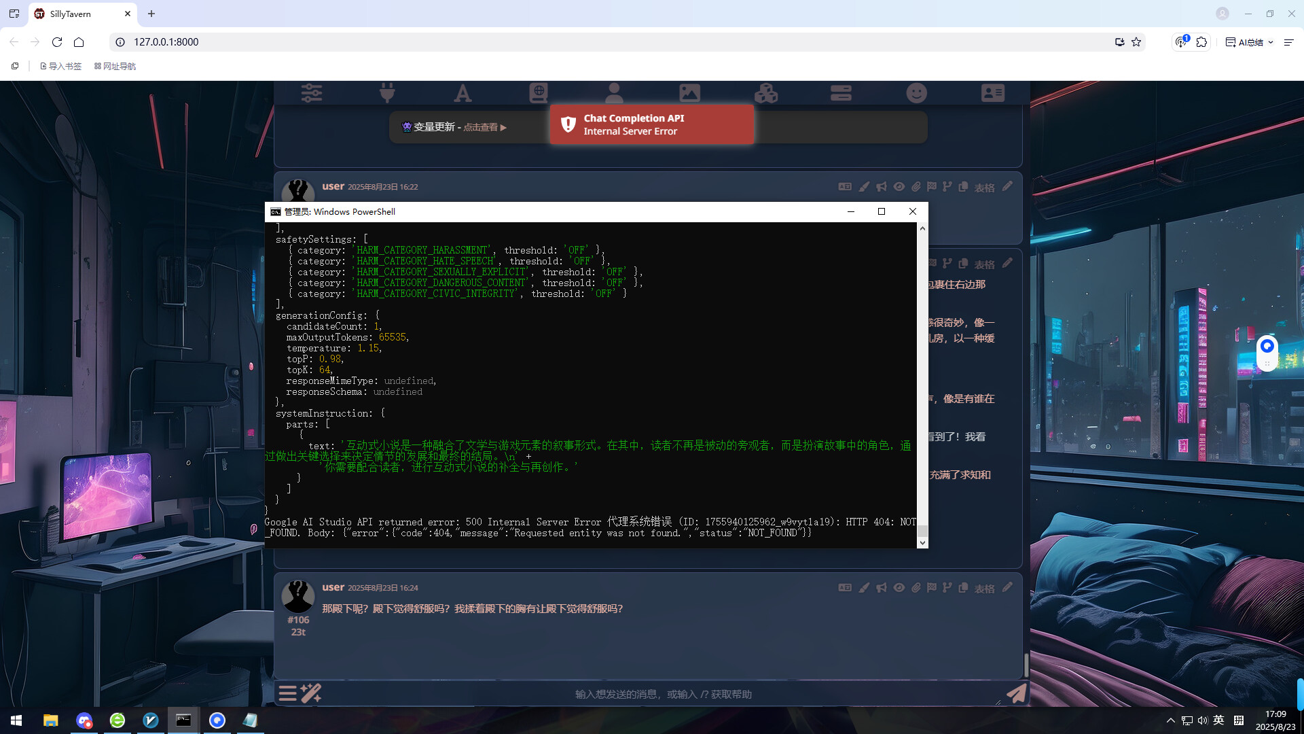The width and height of the screenshot is (1304, 734).
Task: Open AI response formatting 'A' icon
Action: [x=463, y=92]
